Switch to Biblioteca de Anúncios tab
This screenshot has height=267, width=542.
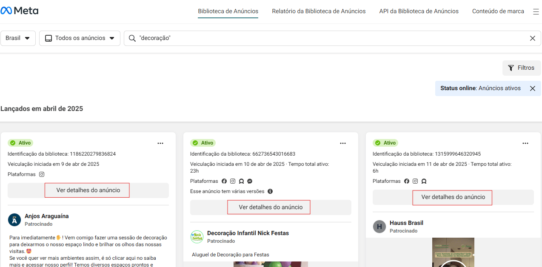click(x=228, y=11)
